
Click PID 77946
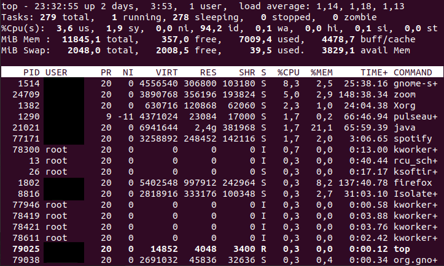(26, 205)
